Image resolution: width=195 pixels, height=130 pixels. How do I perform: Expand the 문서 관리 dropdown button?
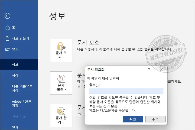tap(61, 116)
